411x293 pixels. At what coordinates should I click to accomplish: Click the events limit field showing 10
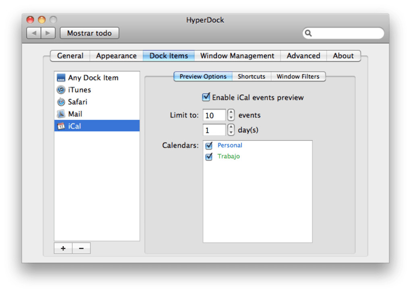[x=214, y=115]
